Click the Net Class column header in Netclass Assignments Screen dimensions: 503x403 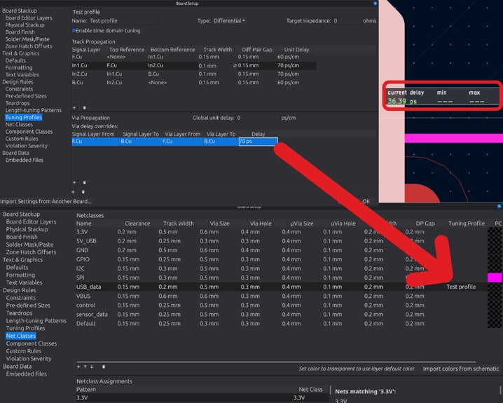coord(310,389)
